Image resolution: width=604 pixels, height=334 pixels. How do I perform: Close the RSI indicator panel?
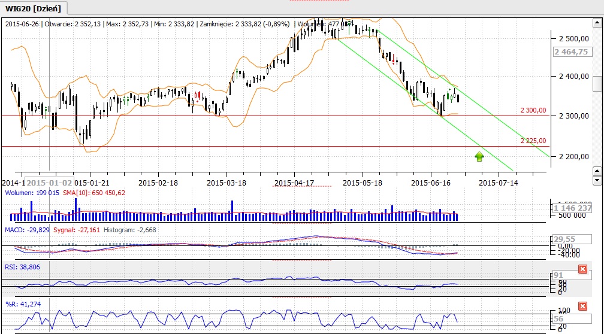[x=582, y=269]
